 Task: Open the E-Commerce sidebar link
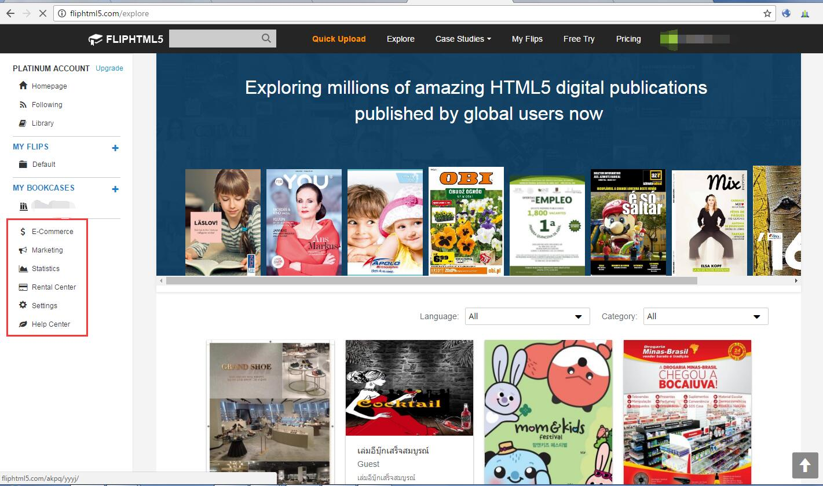pyautogui.click(x=53, y=232)
